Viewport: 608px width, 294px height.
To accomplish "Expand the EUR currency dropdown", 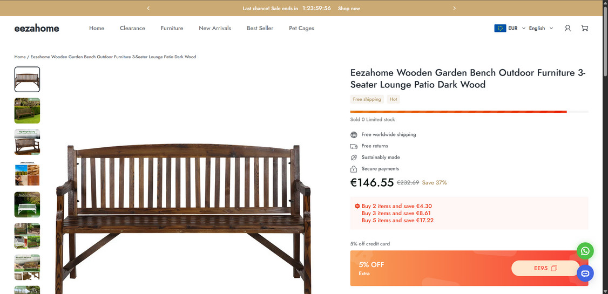I will pyautogui.click(x=510, y=28).
